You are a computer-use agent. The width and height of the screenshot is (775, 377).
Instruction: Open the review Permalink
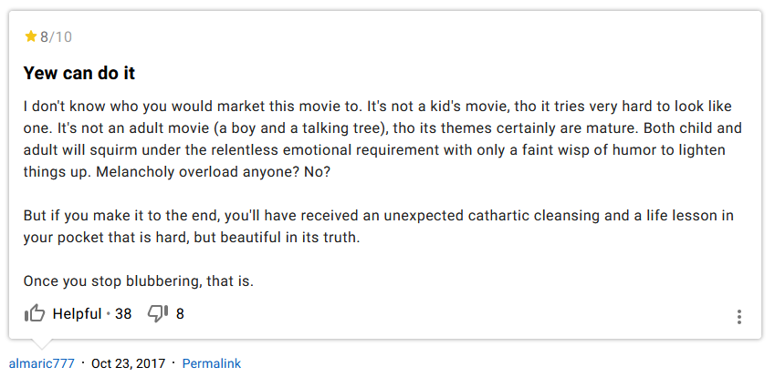[x=212, y=363]
